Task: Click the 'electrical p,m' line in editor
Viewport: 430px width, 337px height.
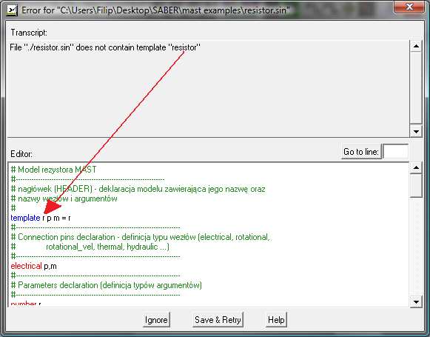Action: coord(34,266)
